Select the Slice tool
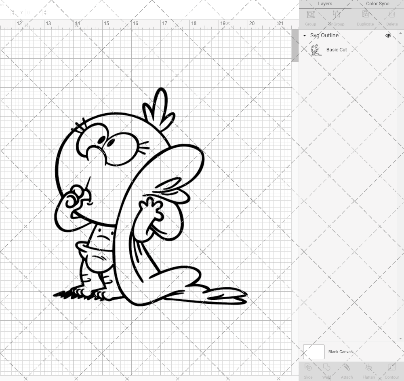Screen dimensions: 404x381 (308, 372)
